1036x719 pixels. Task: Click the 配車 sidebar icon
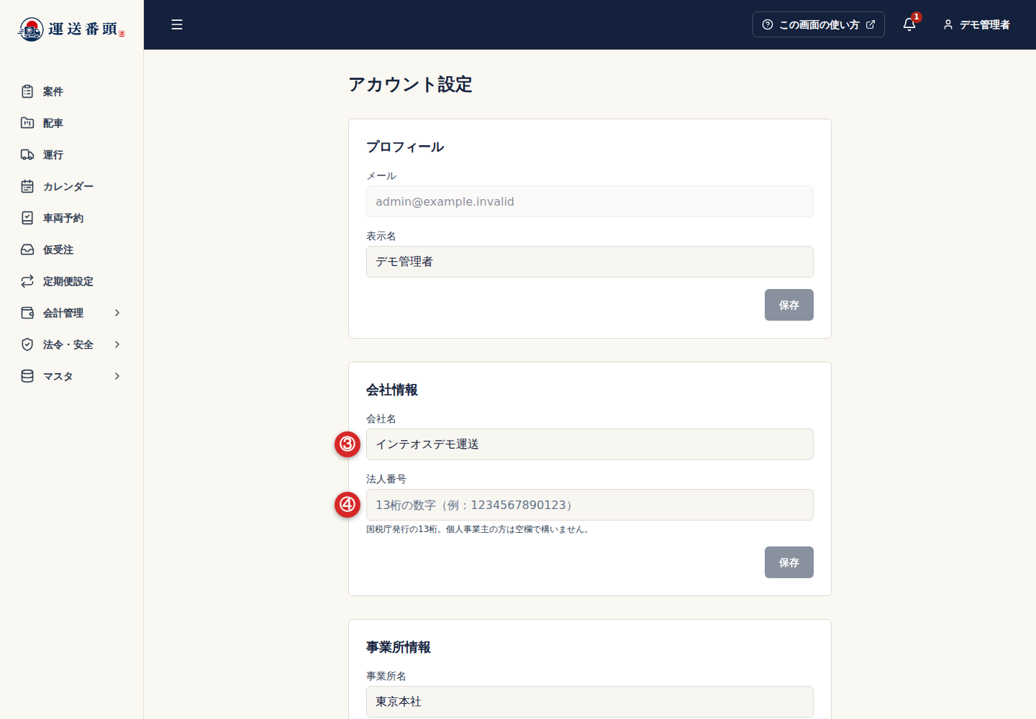coord(27,123)
